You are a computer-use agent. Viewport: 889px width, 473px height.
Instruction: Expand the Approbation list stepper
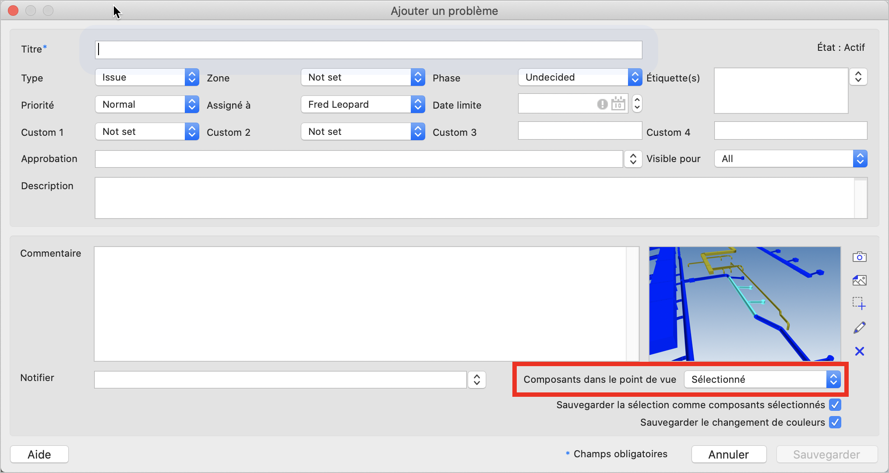pos(633,159)
